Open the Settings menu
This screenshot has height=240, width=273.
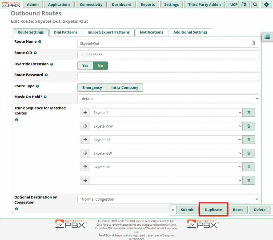tap(171, 5)
